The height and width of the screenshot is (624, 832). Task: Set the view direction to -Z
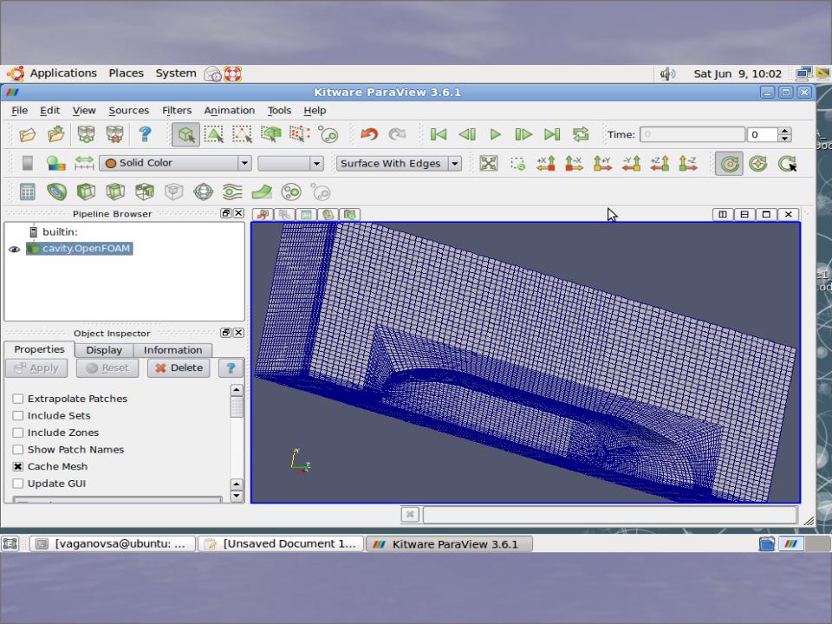[x=687, y=164]
